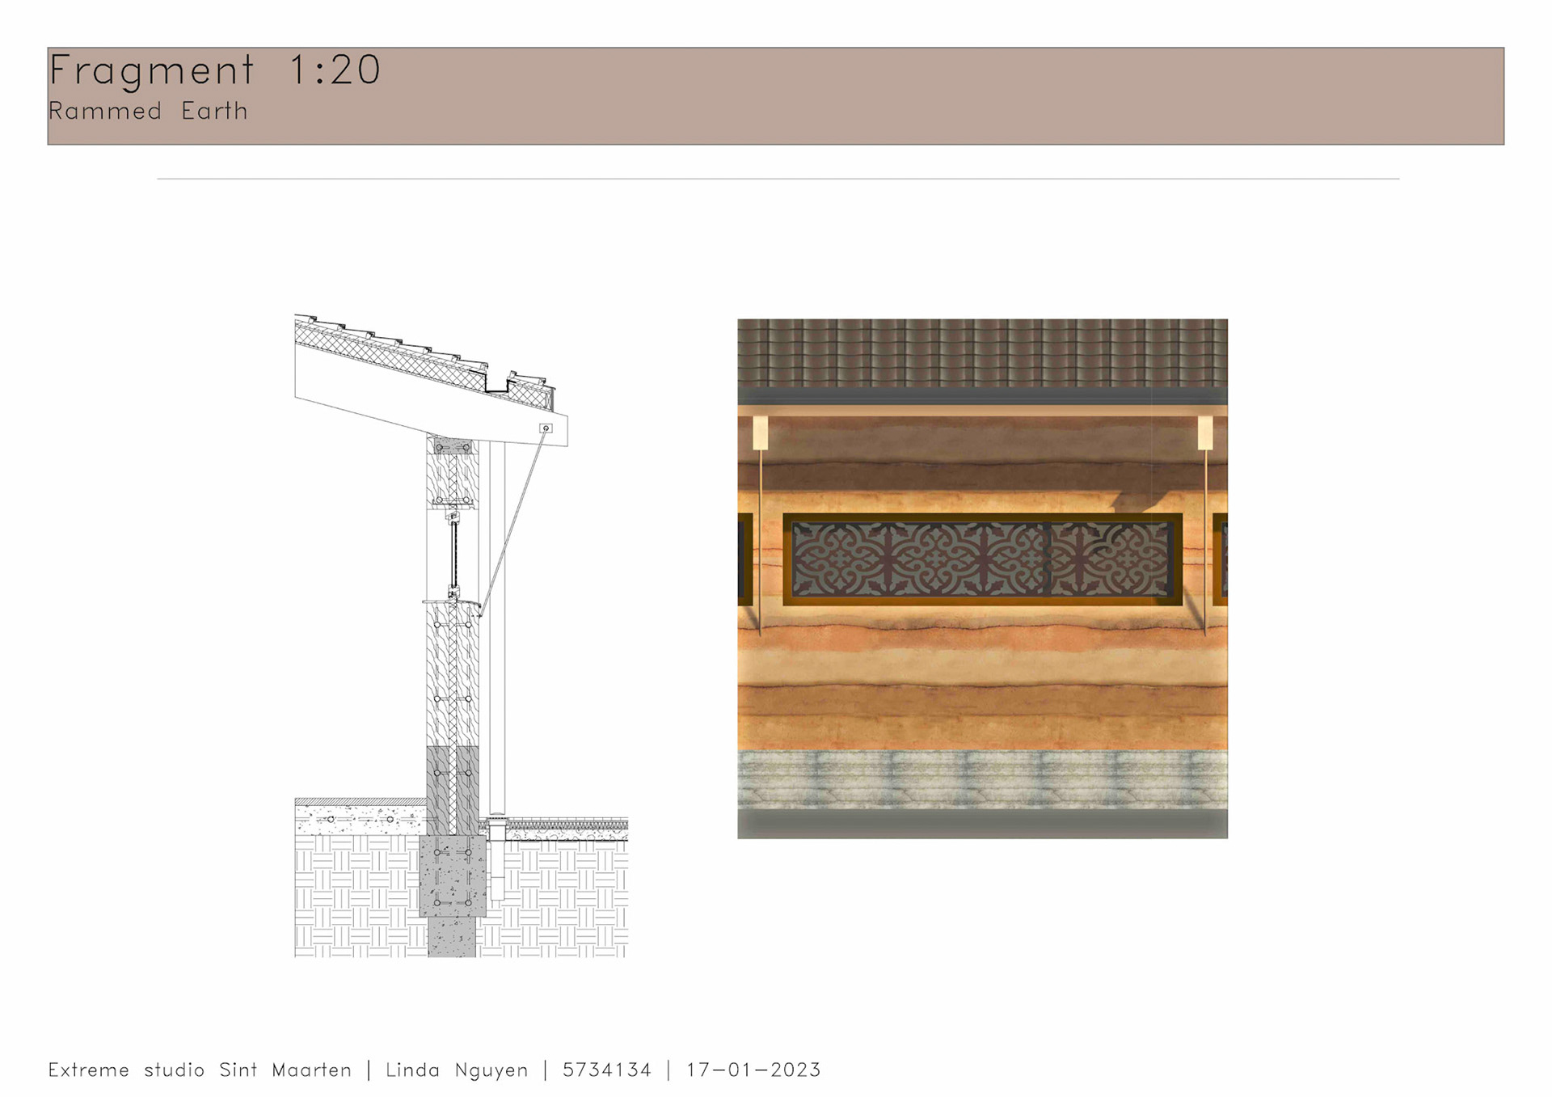
Task: Click the eave bolt connection on the rafter
Action: tap(546, 428)
